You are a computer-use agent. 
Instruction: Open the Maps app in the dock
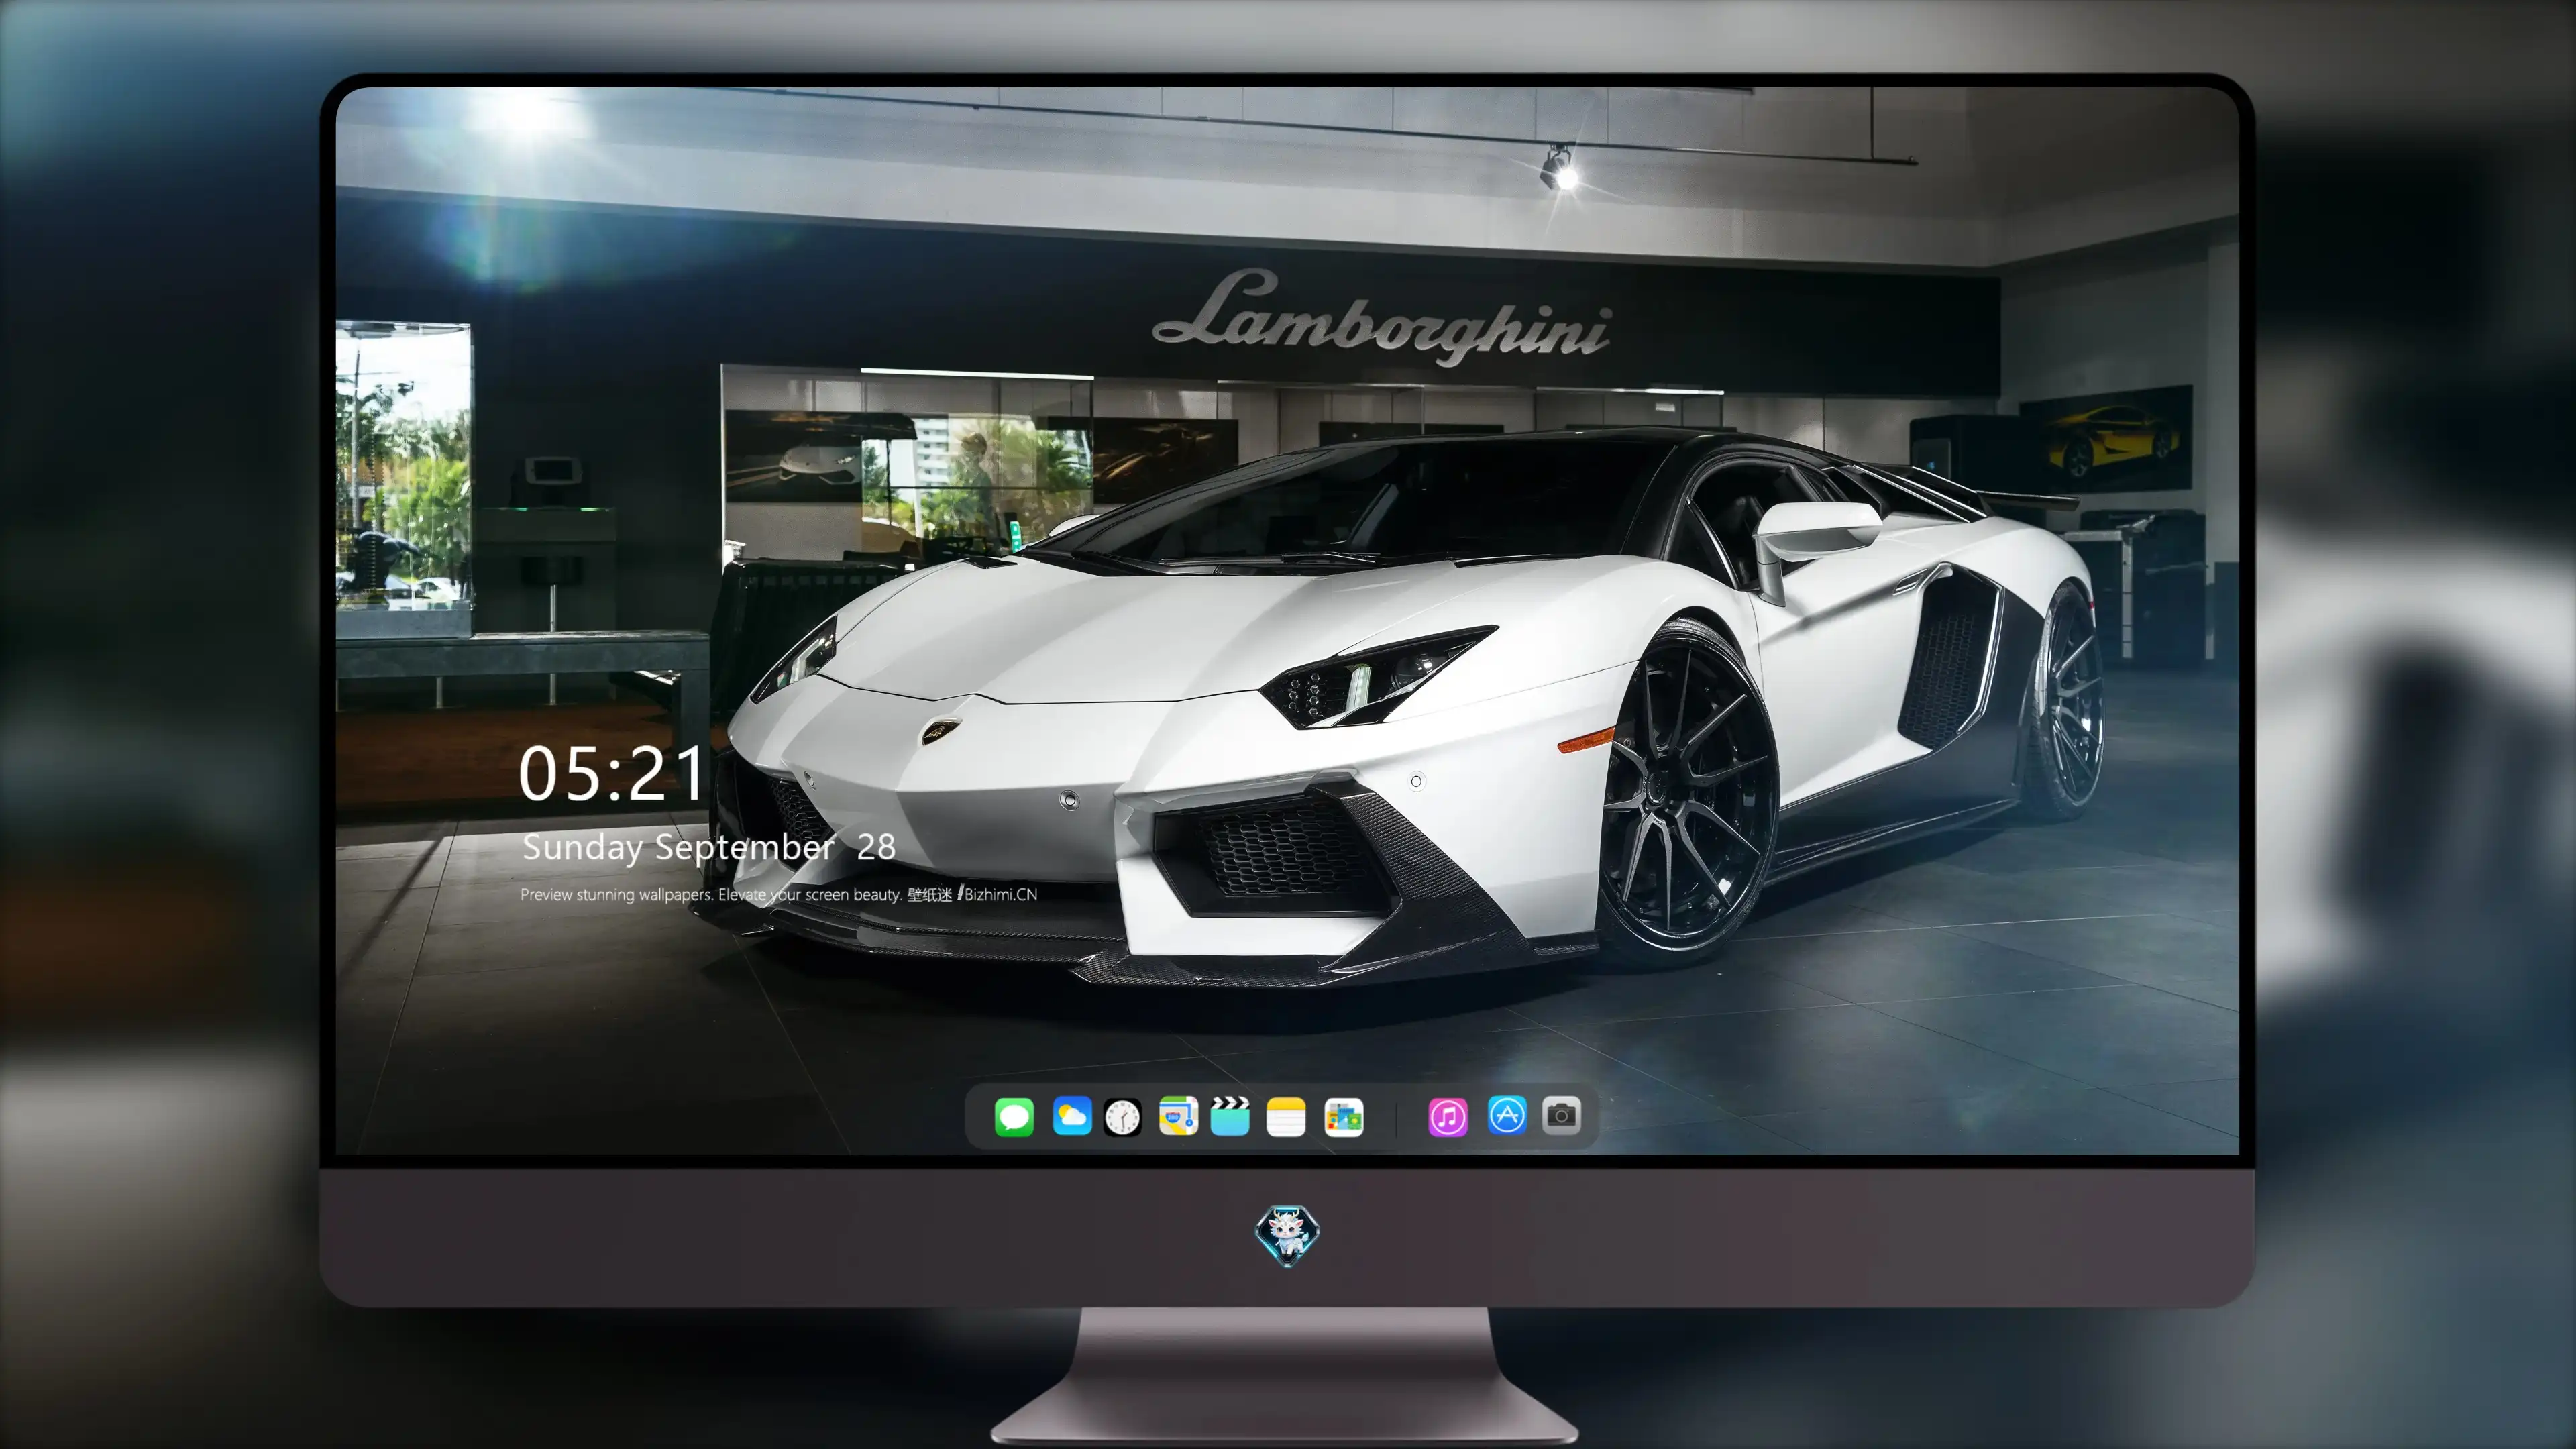click(1178, 1116)
